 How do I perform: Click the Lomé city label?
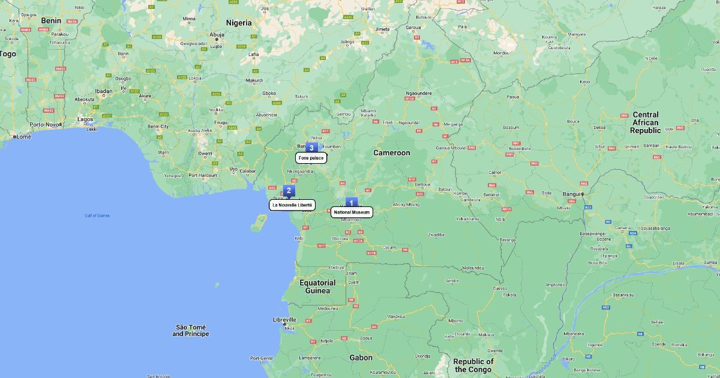pyautogui.click(x=23, y=137)
